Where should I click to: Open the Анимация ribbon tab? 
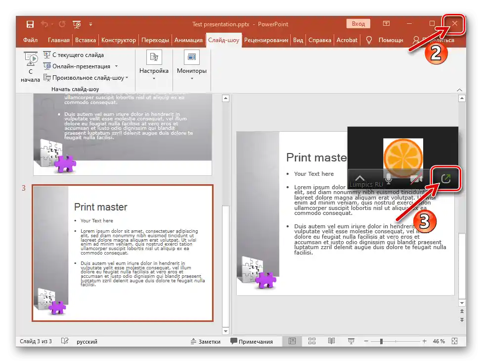[188, 40]
